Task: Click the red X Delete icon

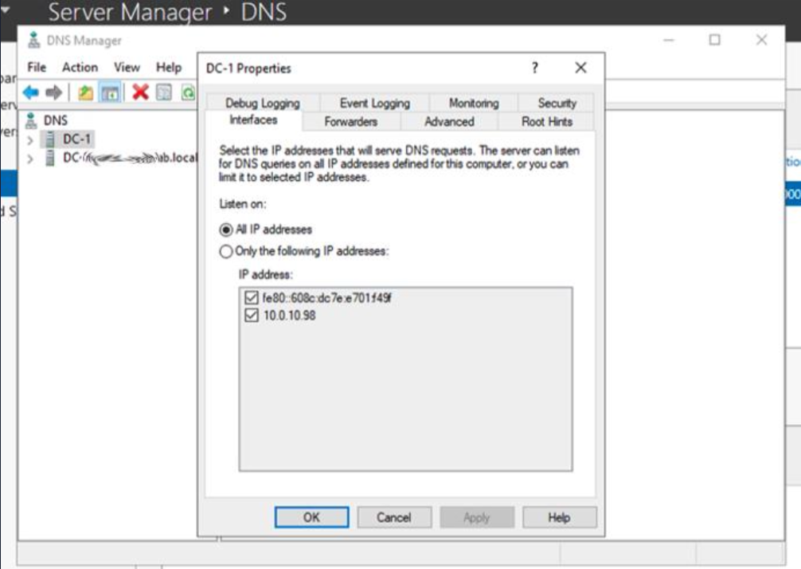Action: (x=140, y=92)
